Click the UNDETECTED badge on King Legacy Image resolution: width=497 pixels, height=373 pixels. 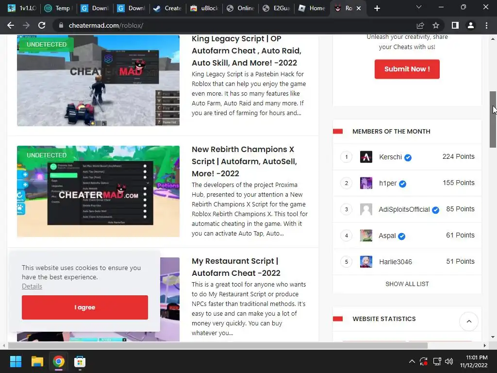point(47,44)
